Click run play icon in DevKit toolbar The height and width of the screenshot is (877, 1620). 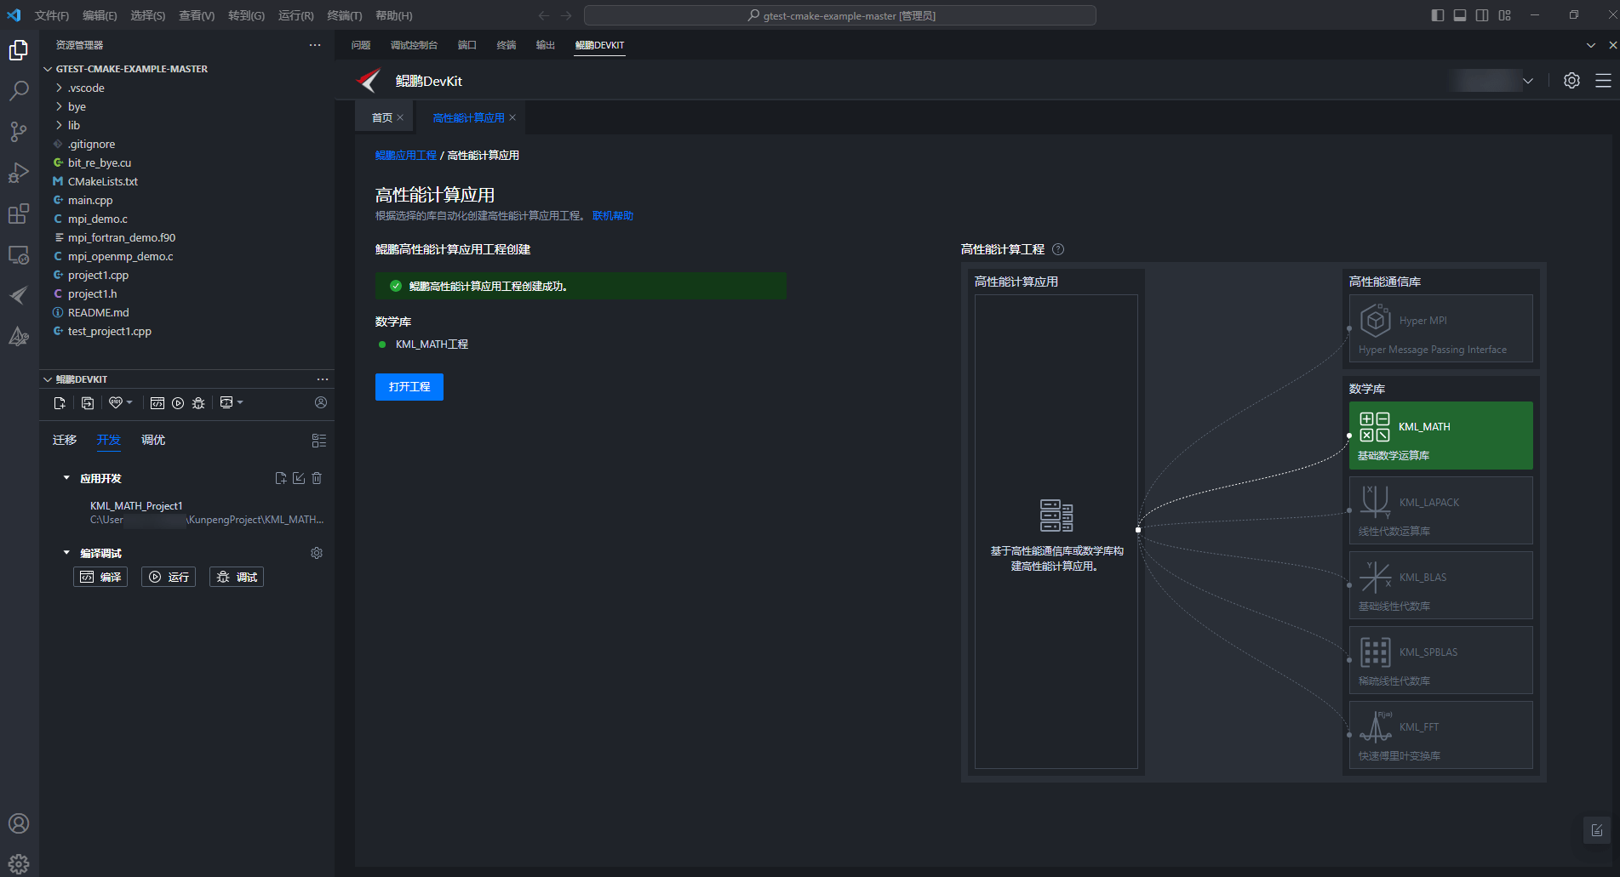pyautogui.click(x=178, y=403)
